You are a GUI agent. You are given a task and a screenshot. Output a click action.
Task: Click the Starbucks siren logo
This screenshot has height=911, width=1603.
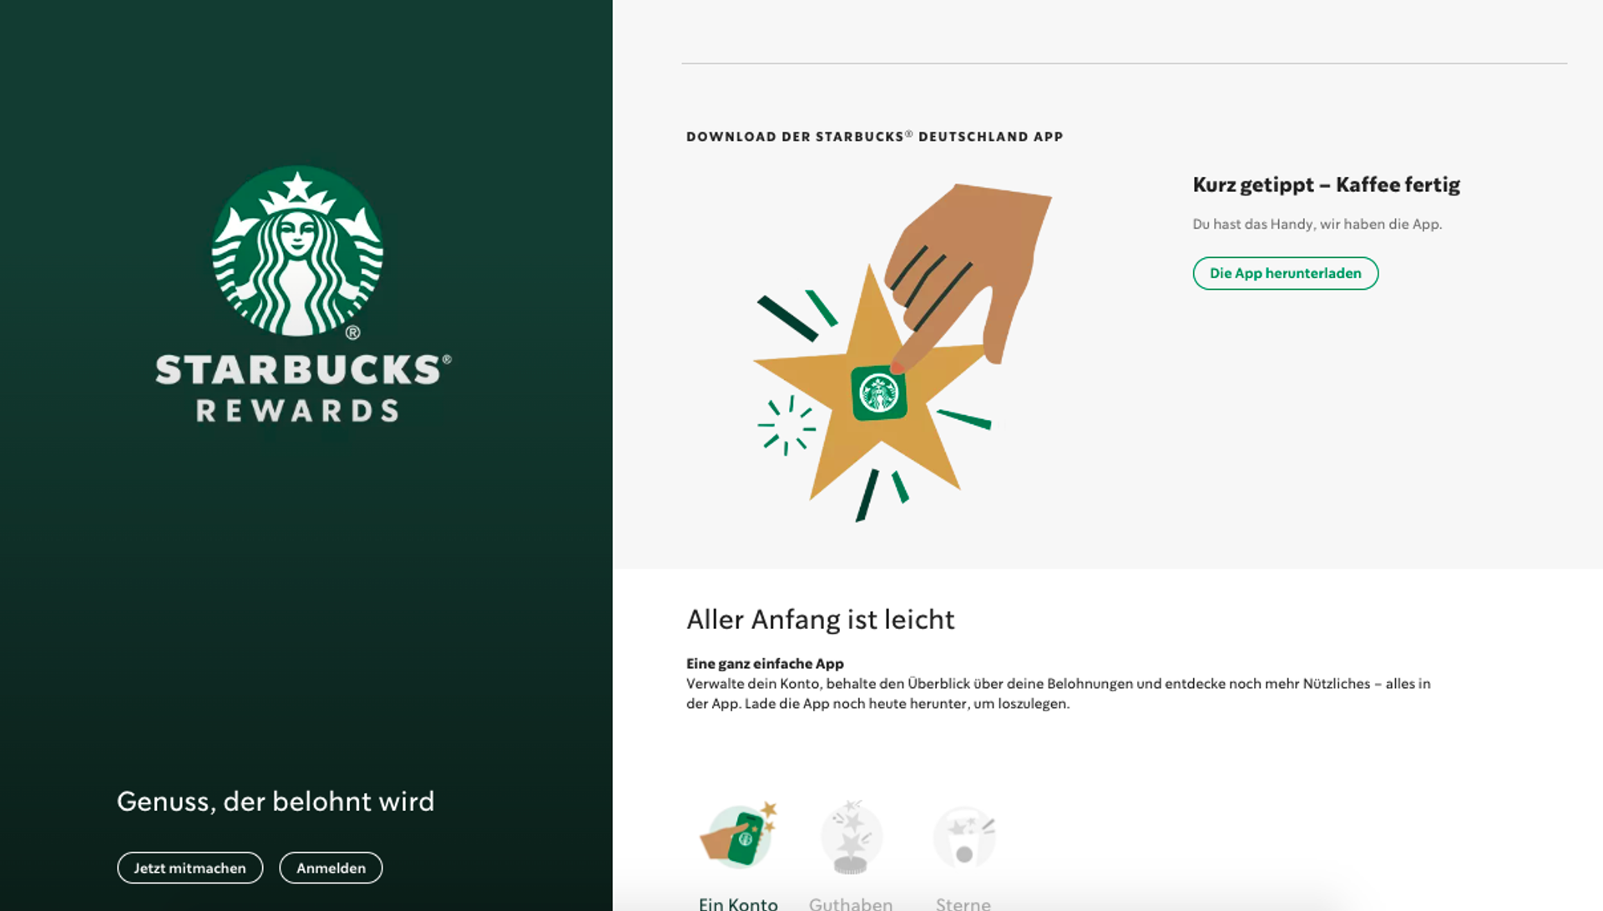[297, 251]
